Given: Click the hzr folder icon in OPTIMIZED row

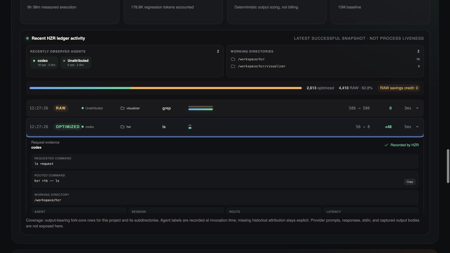Looking at the screenshot, I should pos(122,127).
